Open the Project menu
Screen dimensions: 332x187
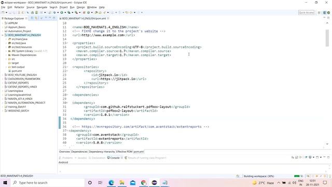tap(63, 7)
